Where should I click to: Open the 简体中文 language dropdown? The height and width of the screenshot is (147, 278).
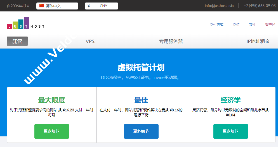tap(57, 6)
